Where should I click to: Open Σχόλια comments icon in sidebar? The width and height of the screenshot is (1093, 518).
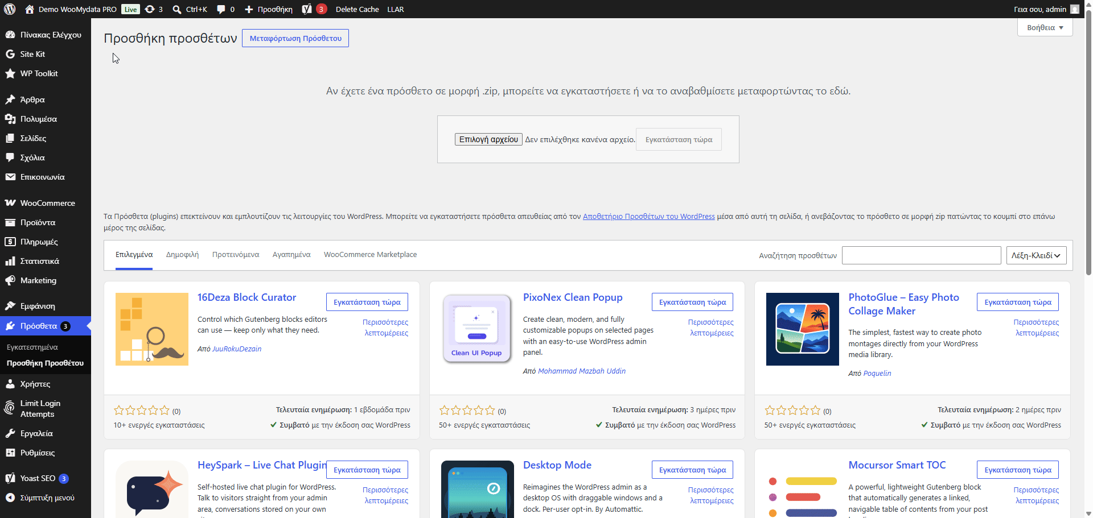click(10, 158)
